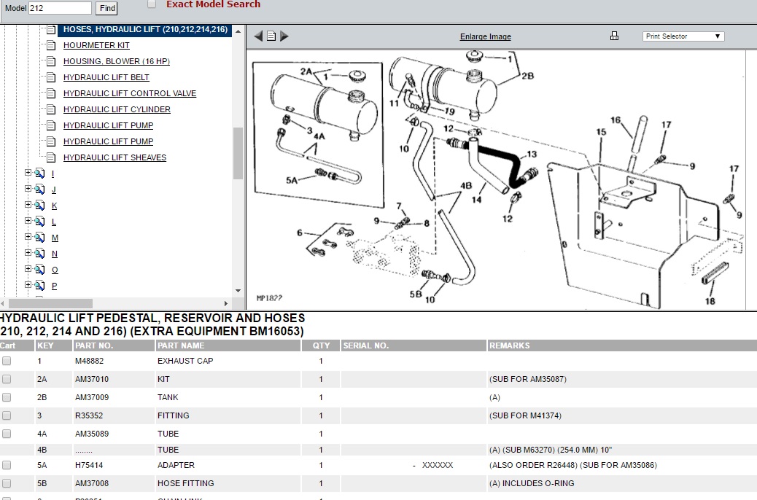This screenshot has height=500, width=757.
Task: Click the tree panel's vertical scrollbar thumb
Action: coord(238,154)
